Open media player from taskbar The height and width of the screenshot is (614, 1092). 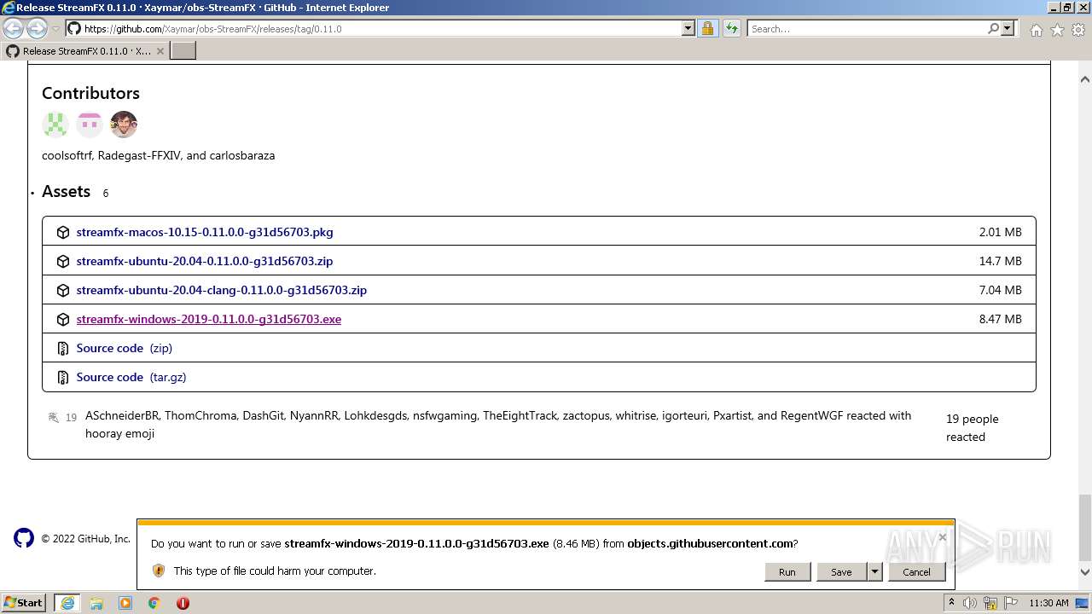tap(125, 603)
